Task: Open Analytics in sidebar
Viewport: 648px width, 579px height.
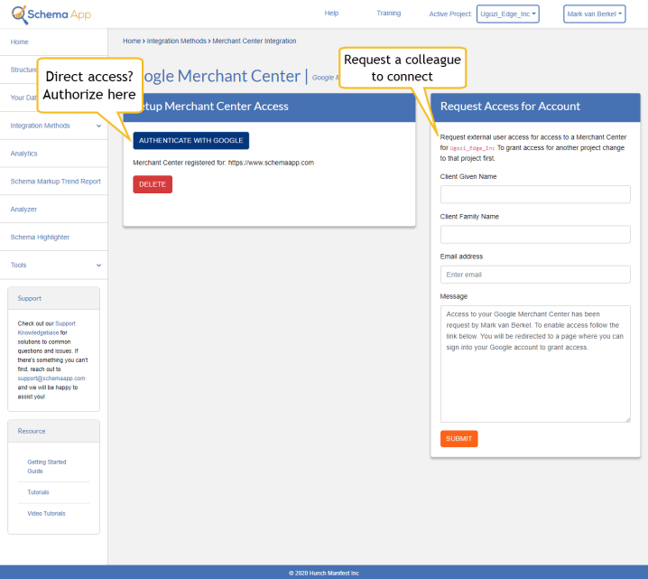Action: tap(54, 154)
